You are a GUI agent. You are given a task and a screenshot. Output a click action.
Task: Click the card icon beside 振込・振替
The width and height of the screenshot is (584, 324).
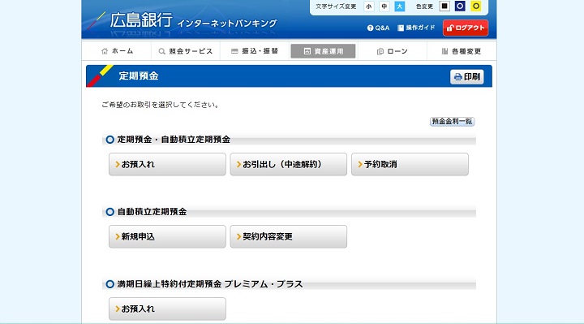coord(234,51)
